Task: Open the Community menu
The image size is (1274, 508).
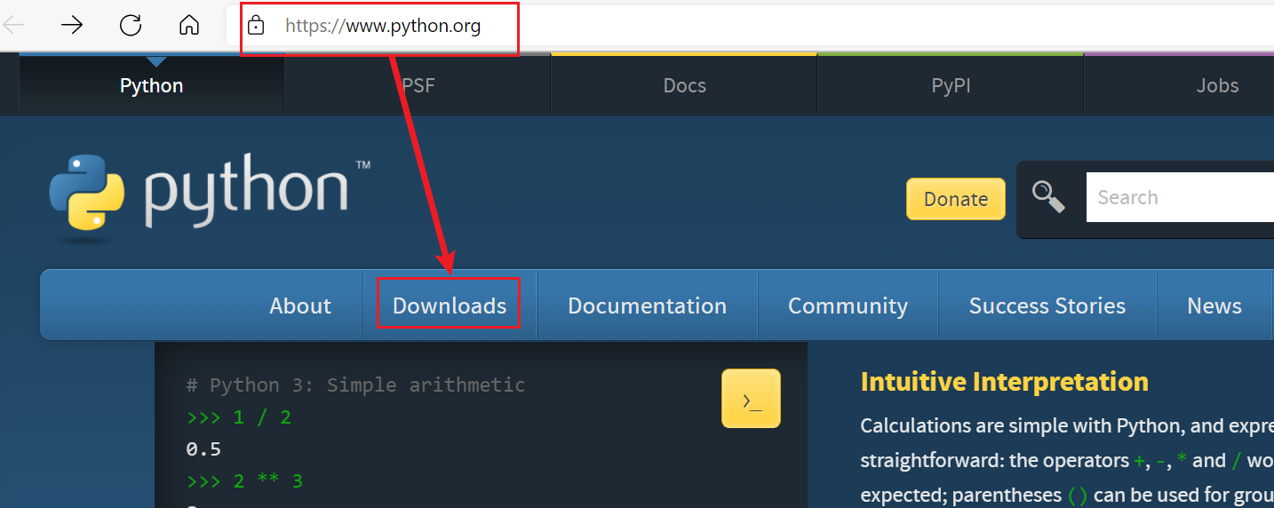Action: (x=848, y=306)
